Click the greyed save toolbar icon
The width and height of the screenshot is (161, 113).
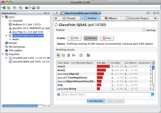click(38, 8)
